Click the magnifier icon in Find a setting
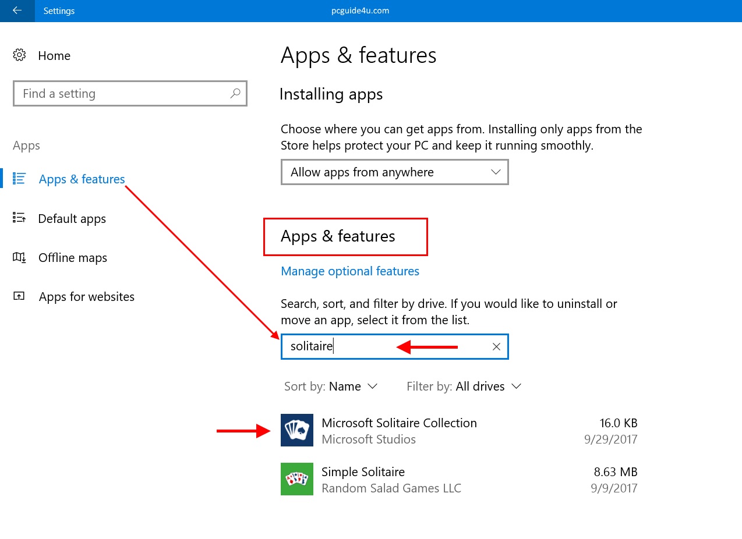This screenshot has height=539, width=742. coord(235,93)
